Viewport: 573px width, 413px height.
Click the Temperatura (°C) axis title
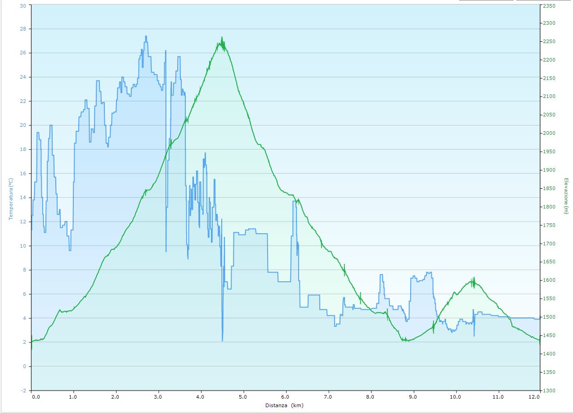[11, 199]
